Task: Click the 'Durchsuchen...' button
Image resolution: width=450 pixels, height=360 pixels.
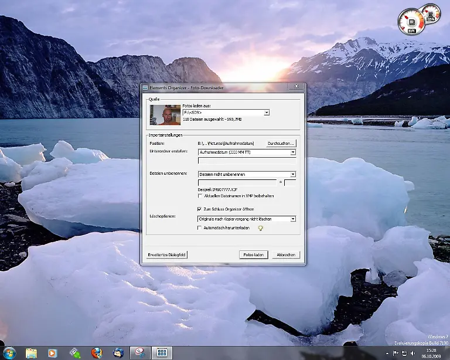Action: (x=281, y=143)
